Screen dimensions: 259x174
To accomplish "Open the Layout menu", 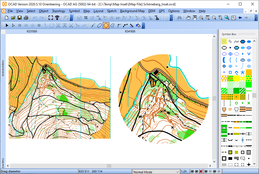I will click(99, 11).
